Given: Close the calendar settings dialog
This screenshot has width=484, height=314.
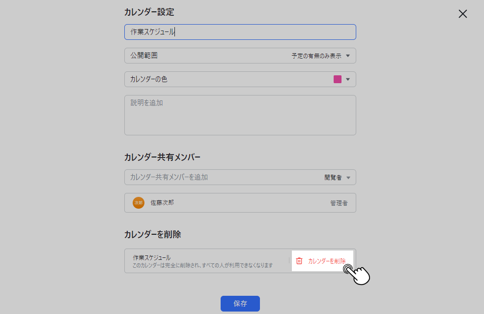Looking at the screenshot, I should [x=462, y=14].
